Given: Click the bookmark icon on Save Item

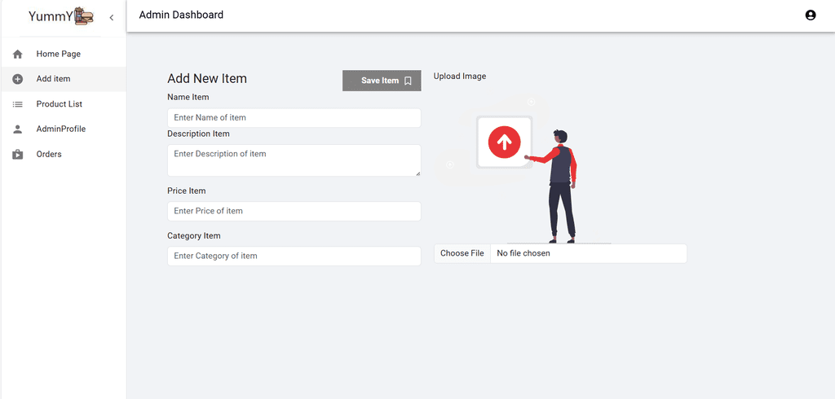Looking at the screenshot, I should coord(408,81).
